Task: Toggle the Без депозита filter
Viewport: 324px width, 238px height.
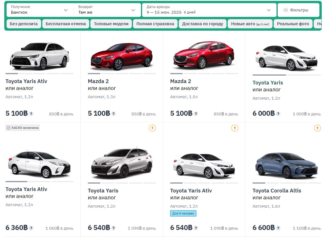Action: pyautogui.click(x=23, y=24)
